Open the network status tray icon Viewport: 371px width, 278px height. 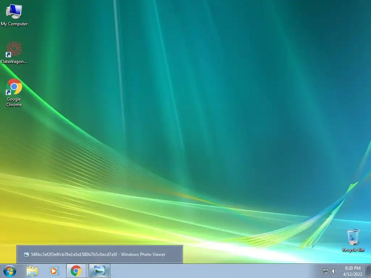coord(326,271)
